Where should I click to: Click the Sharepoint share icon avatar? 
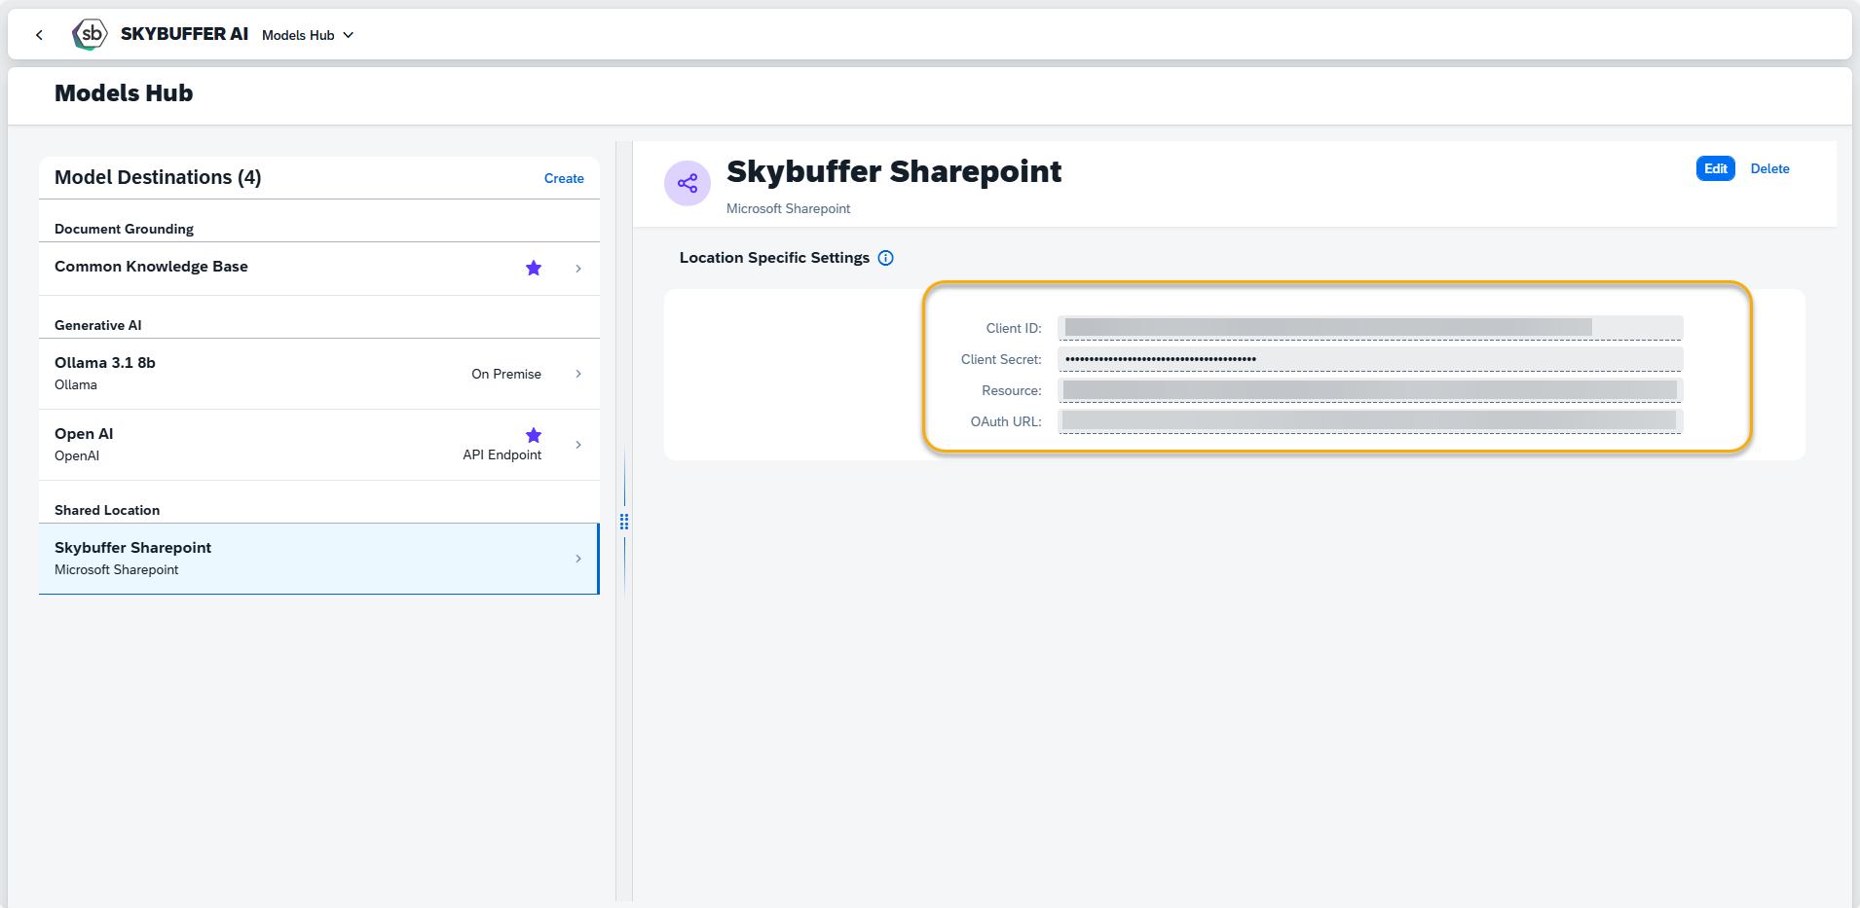pos(688,183)
